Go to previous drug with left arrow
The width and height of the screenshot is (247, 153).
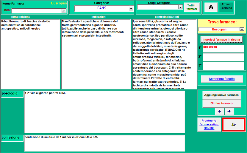pyautogui.click(x=220, y=112)
